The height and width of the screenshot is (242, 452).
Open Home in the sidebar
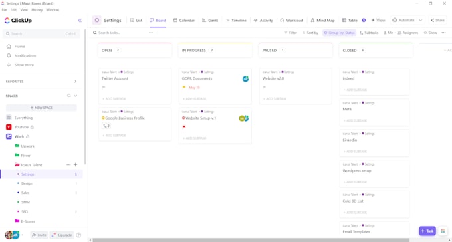pos(19,46)
